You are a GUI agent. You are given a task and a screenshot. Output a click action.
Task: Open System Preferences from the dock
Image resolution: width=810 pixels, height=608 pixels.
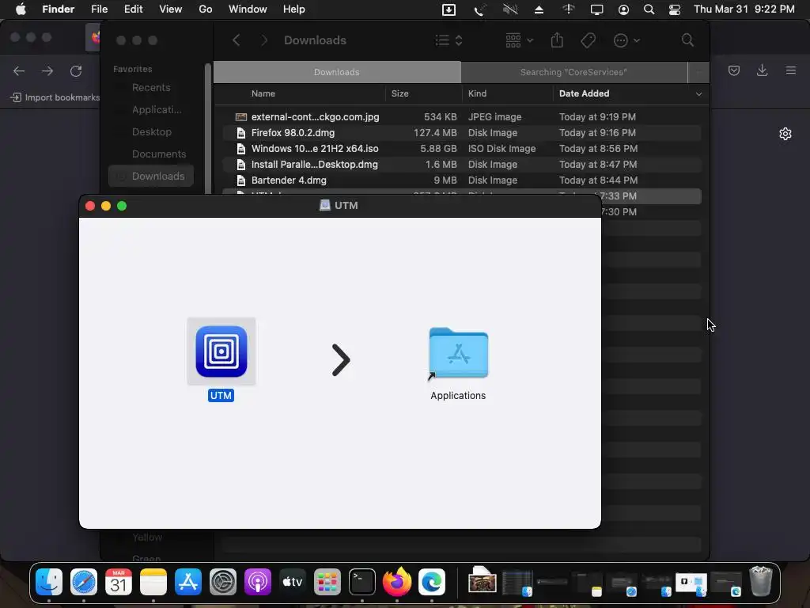pyautogui.click(x=222, y=582)
